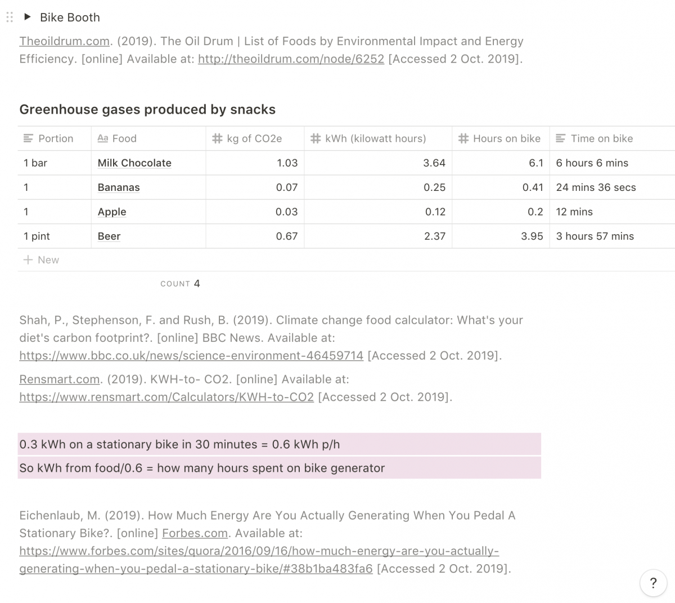Click the Time on bike text icon

tap(561, 139)
